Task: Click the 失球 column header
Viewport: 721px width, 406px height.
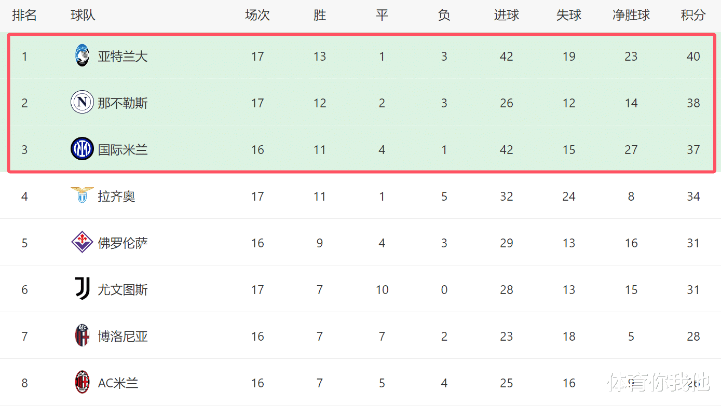Action: (569, 15)
